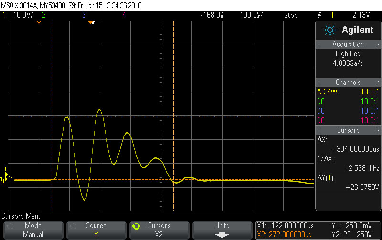This screenshot has width=382, height=240.
Task: Click the rising-edge trigger slope icon
Action: coord(319,15)
